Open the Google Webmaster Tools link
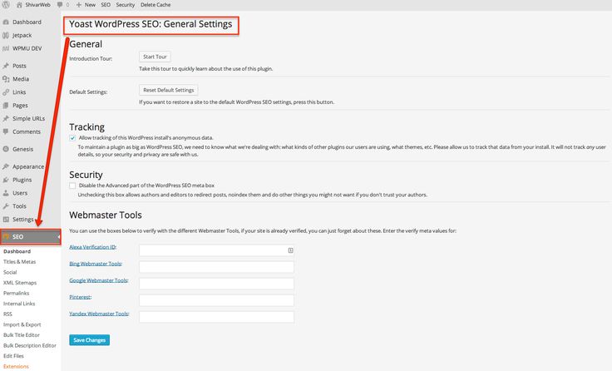The image size is (612, 371). [98, 281]
